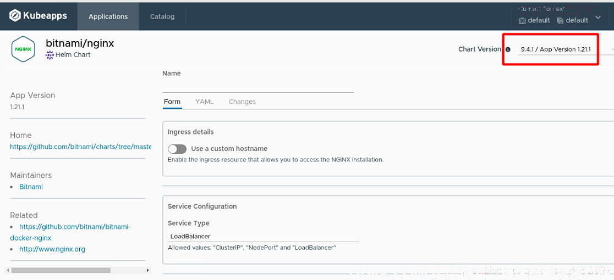
Task: Click the Service Configuration heading
Action: point(202,206)
